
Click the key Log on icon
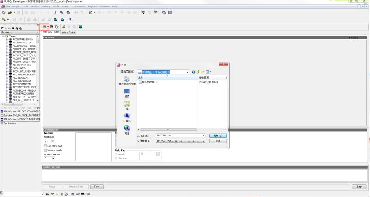tap(4, 19)
